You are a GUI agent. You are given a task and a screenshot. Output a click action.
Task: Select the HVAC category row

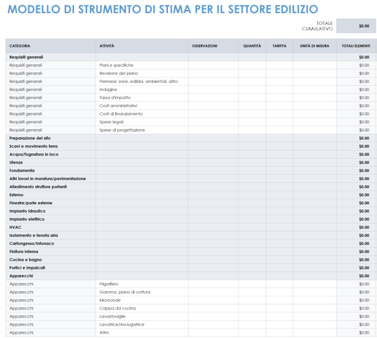pos(15,227)
